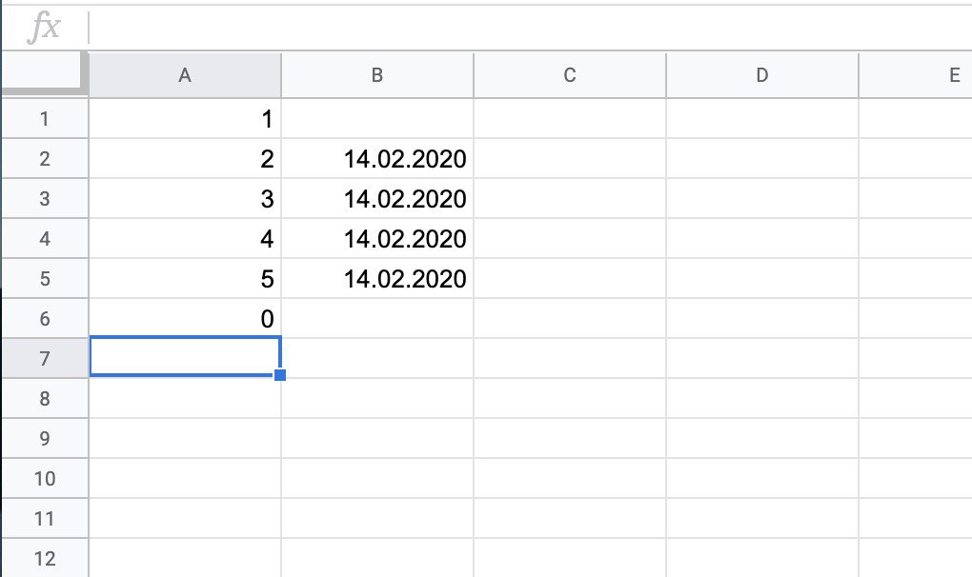Select column D header
This screenshot has width=972, height=577.
point(761,75)
